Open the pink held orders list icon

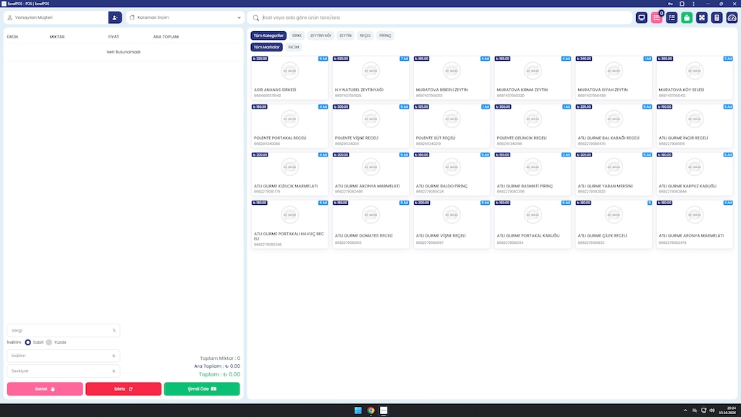pos(656,17)
